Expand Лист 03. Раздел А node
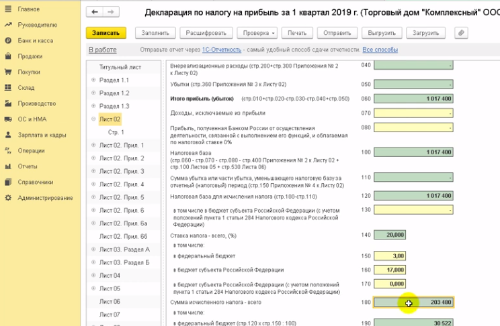The image size is (500, 326). point(93,250)
